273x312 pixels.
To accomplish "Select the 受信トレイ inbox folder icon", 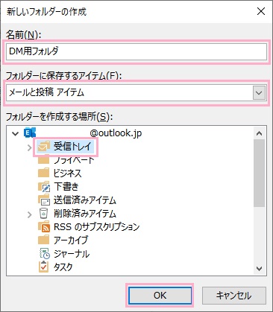I will [x=44, y=147].
